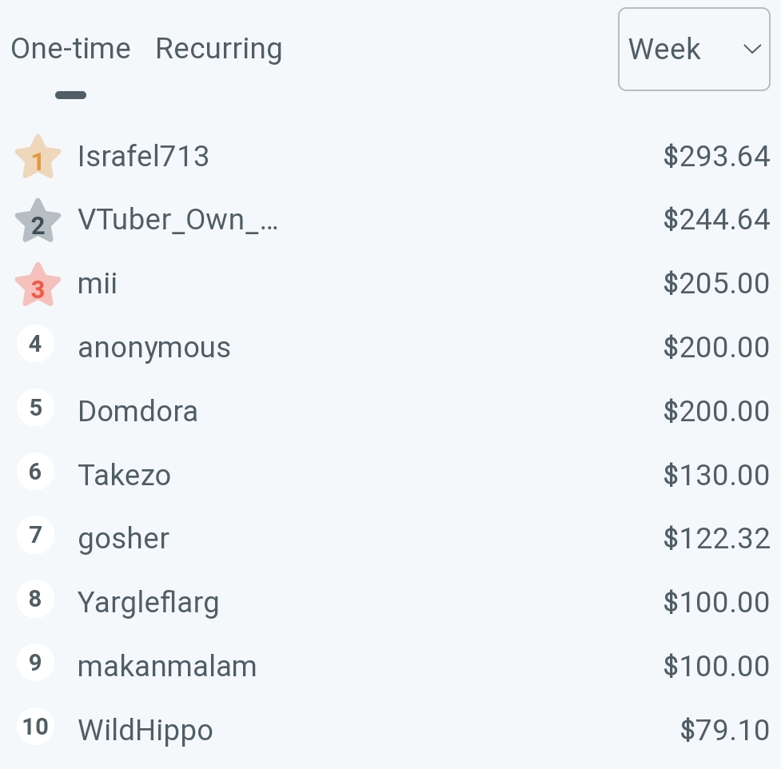Open donor Israfel713's profile
This screenshot has width=781, height=769.
[143, 157]
